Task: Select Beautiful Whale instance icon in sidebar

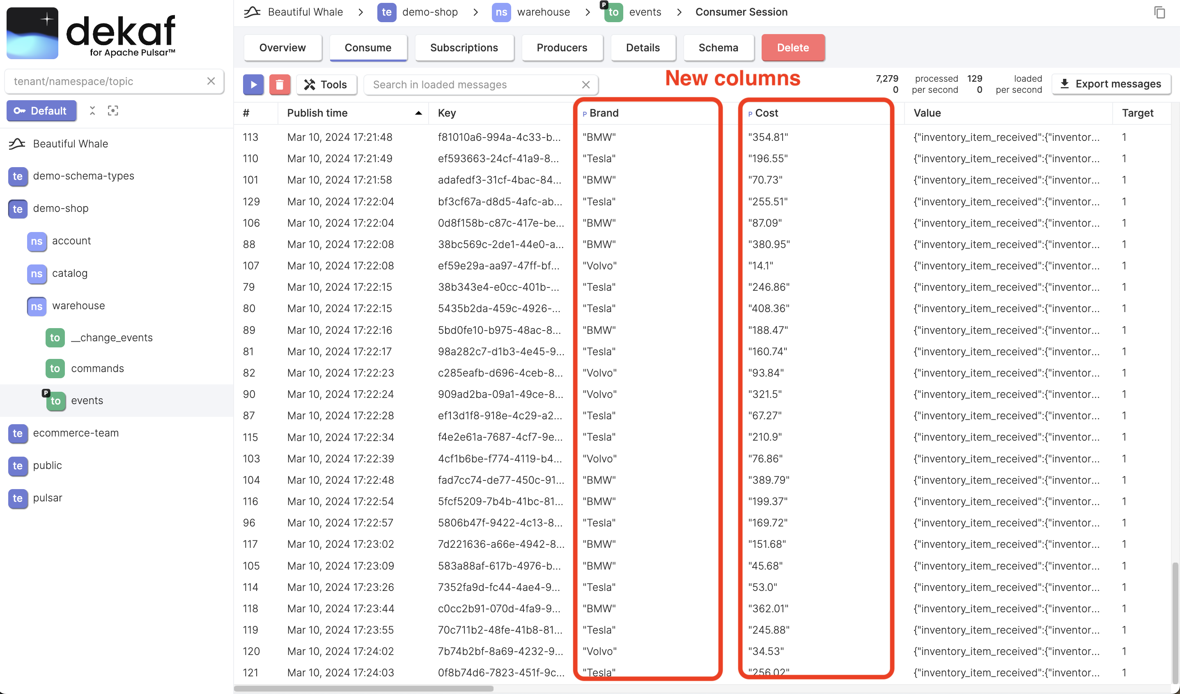Action: 17,144
